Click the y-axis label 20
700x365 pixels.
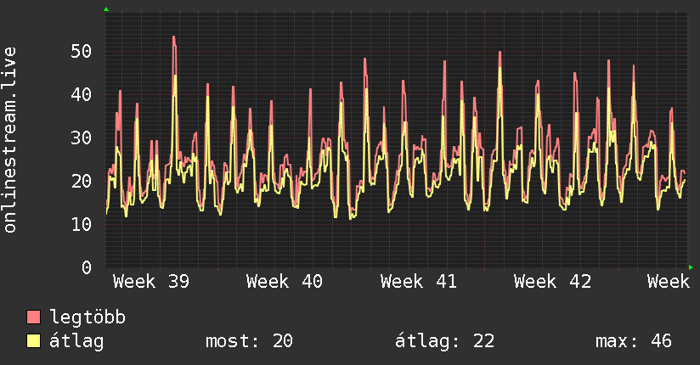tap(82, 181)
